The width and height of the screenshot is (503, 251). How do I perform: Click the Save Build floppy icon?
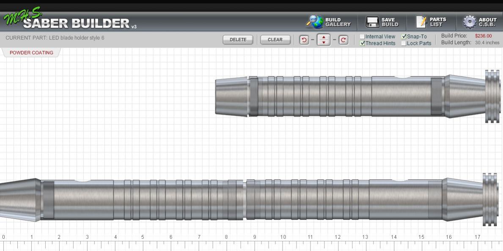click(x=372, y=22)
